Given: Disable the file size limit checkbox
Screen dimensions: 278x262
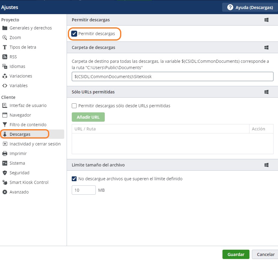Looking at the screenshot, I should [74, 179].
